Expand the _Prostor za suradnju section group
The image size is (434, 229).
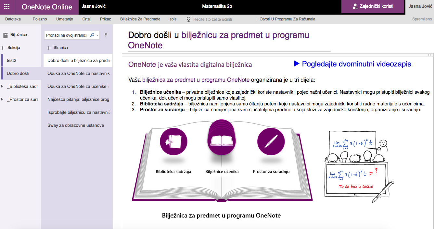coord(2,100)
